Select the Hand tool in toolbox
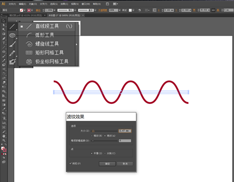Viewport: 234px width, 182px height. tap(4, 136)
